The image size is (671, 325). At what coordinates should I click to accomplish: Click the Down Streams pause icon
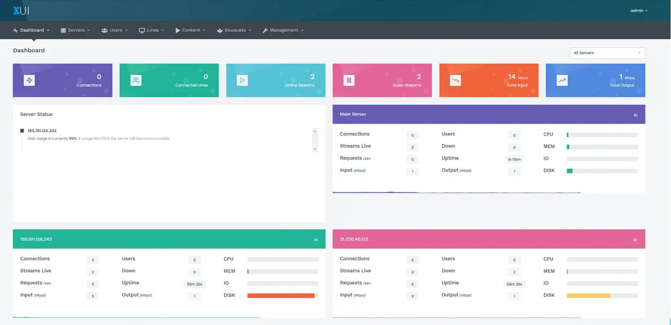click(349, 81)
